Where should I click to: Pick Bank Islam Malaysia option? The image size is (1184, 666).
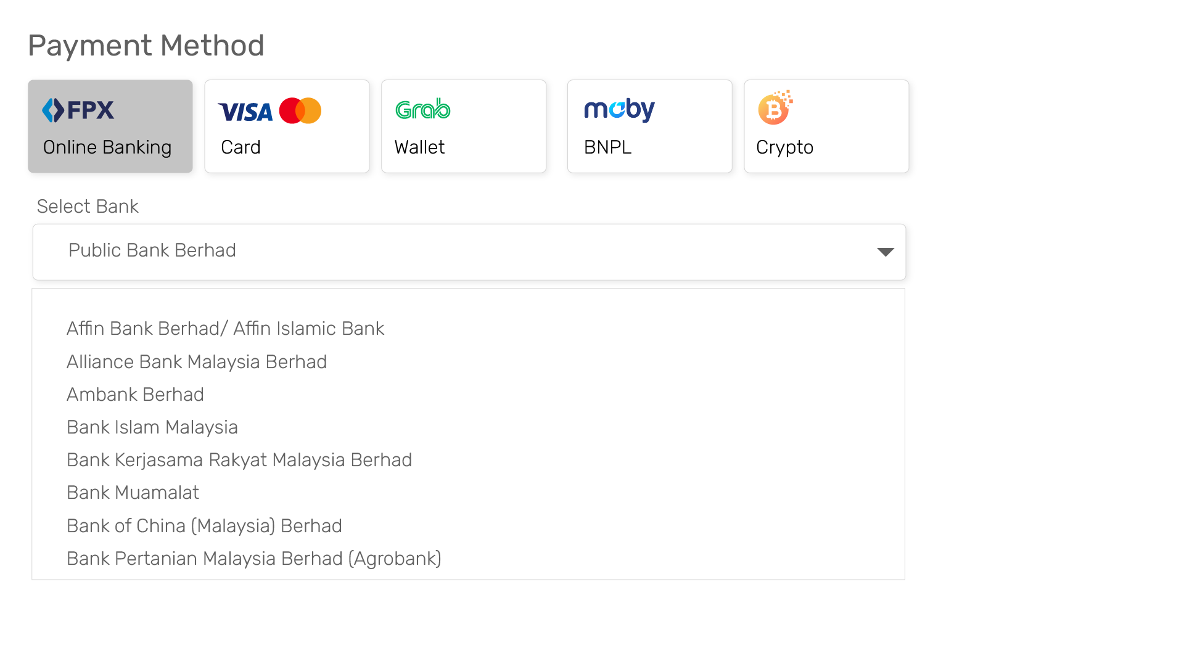pos(152,427)
